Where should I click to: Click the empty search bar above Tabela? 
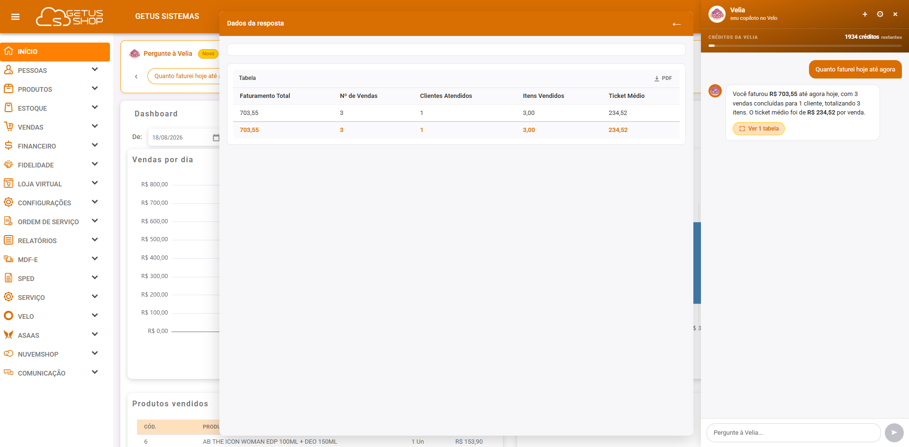456,50
